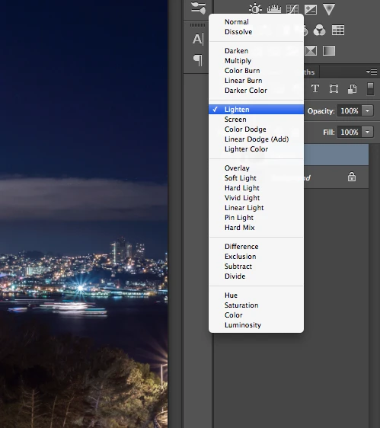Add a Color Lookup adjustment
Image resolution: width=380 pixels, height=428 pixels.
(x=338, y=30)
